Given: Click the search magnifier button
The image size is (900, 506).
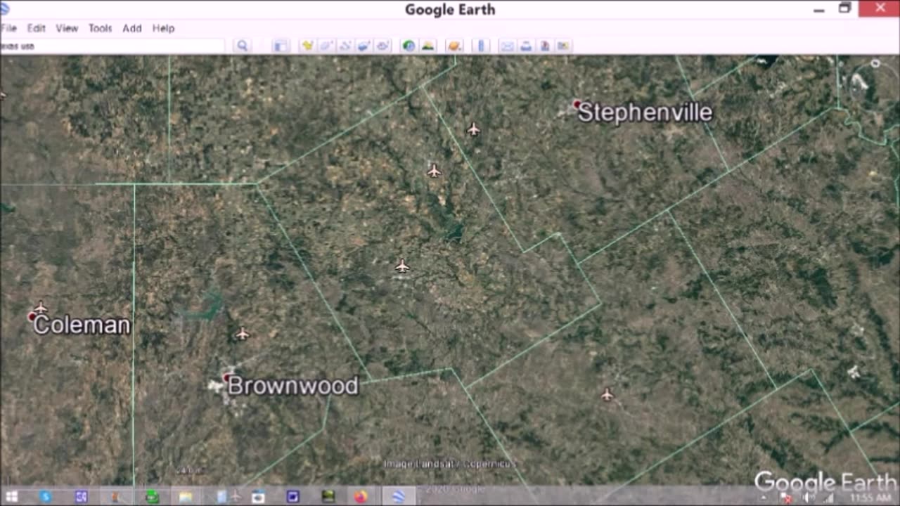Looking at the screenshot, I should click(243, 46).
